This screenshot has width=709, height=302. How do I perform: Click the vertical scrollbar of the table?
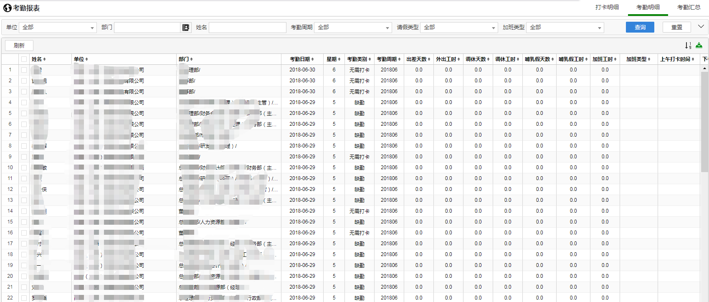click(704, 121)
